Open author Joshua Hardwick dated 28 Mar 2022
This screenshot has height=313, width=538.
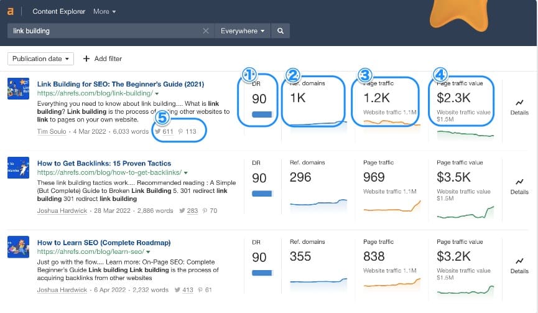pos(62,211)
